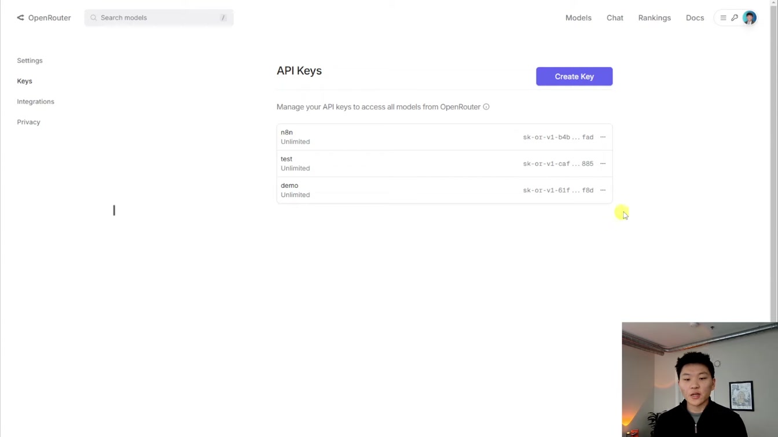Click the OpenRouter logo icon
778x437 pixels.
20,18
